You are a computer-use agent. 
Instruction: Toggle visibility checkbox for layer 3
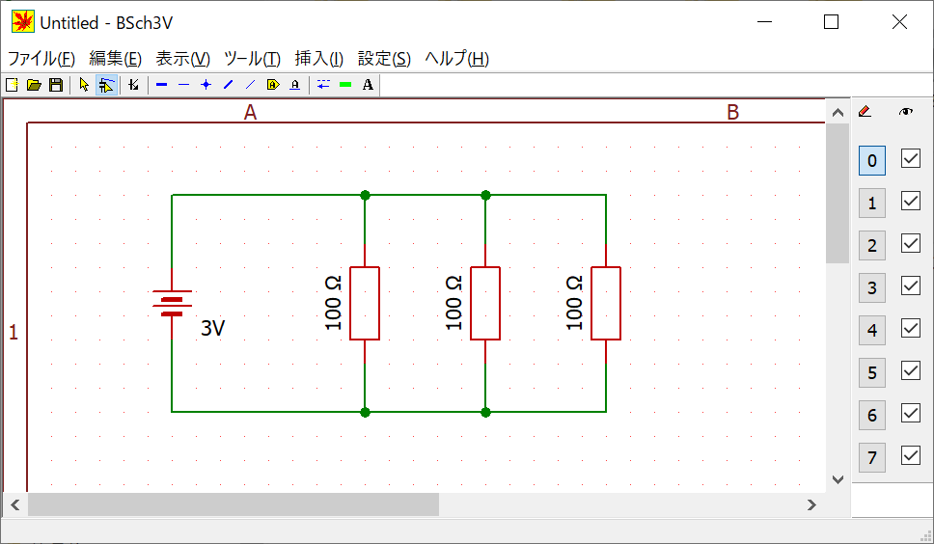(911, 286)
